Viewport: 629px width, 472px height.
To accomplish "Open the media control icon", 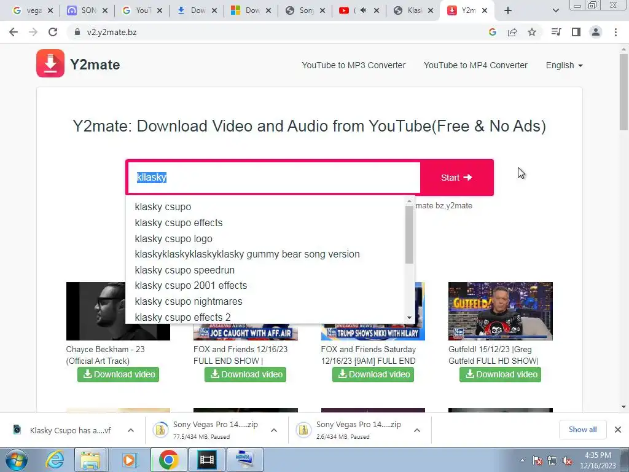I will [556, 32].
